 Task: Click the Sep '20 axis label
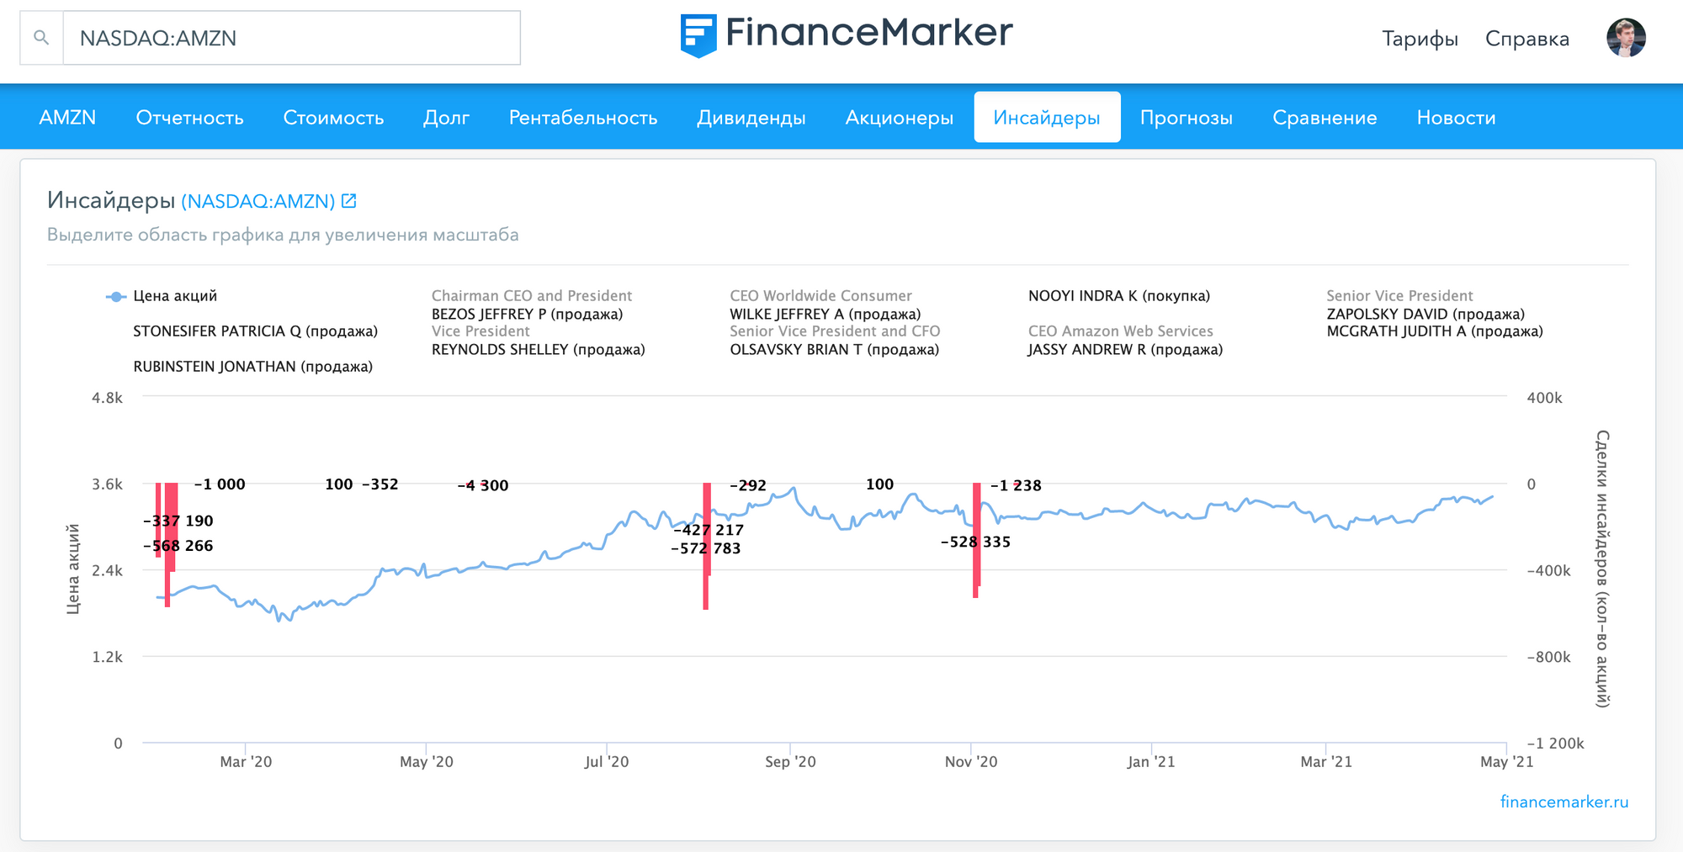[x=790, y=762]
